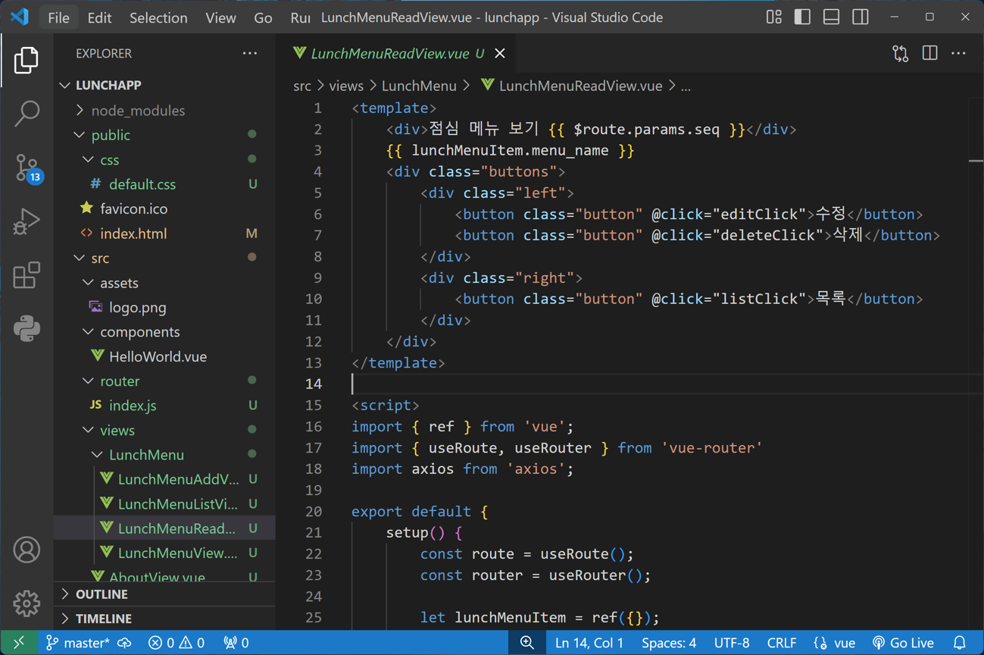The width and height of the screenshot is (984, 655).
Task: Change line ending via CRLF
Action: 782,643
